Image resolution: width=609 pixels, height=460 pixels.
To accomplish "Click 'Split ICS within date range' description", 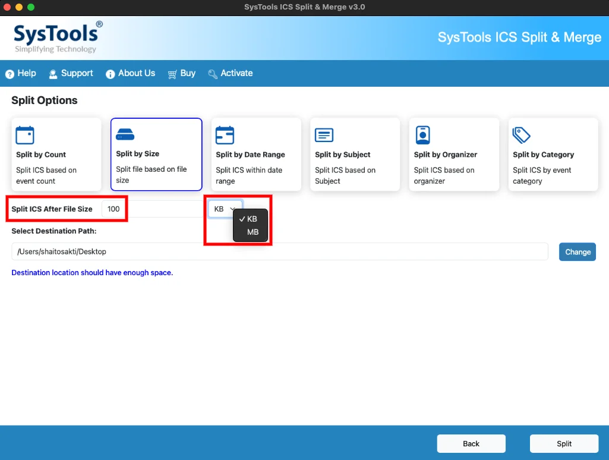I will (x=249, y=175).
